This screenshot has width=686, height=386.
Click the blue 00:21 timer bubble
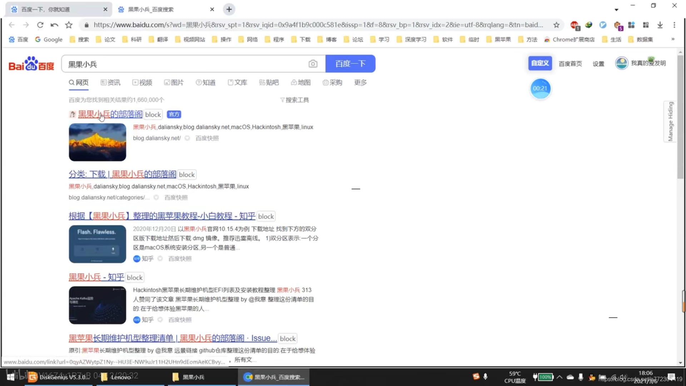pyautogui.click(x=540, y=89)
